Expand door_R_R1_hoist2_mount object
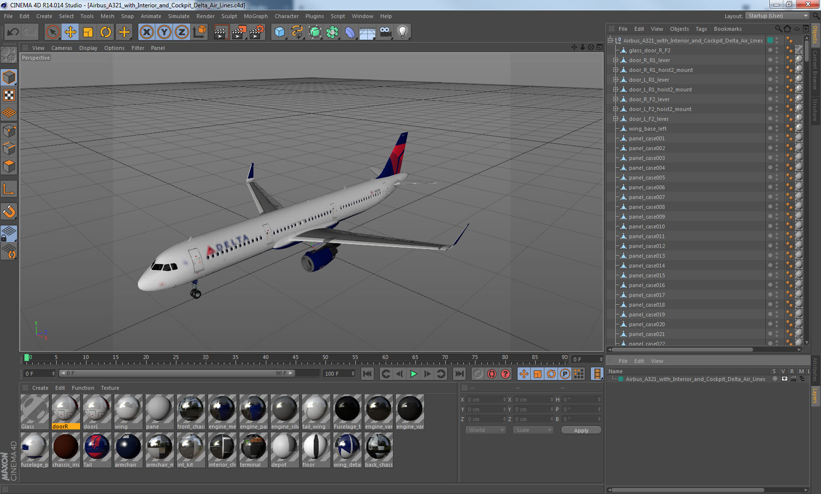This screenshot has height=494, width=821. coord(616,70)
